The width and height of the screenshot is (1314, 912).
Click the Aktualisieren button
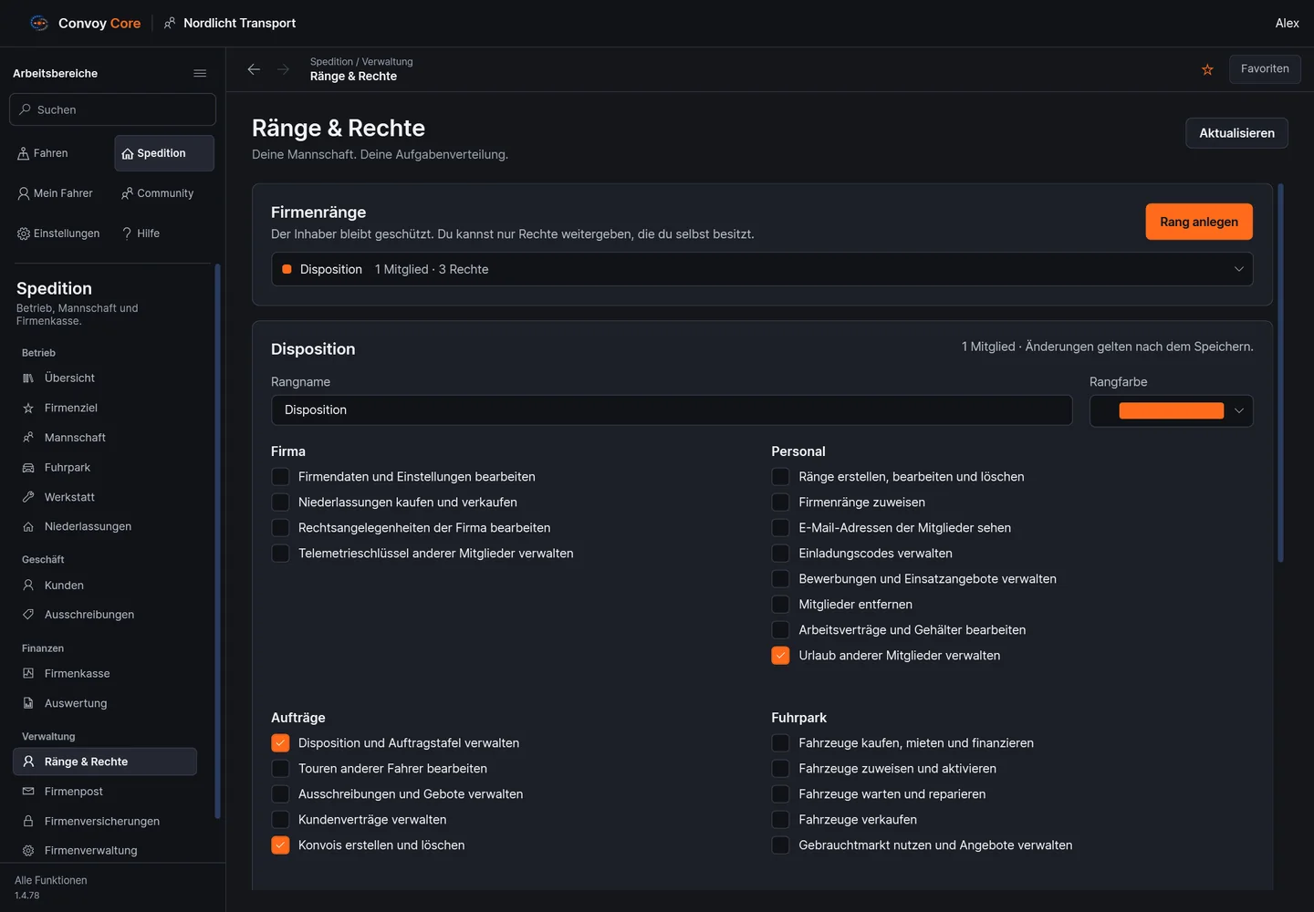tap(1236, 133)
